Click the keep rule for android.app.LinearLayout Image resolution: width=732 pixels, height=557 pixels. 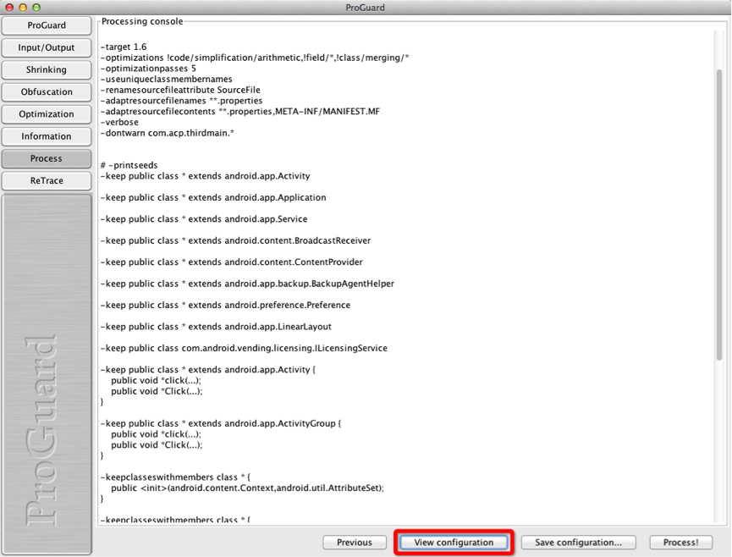coord(216,326)
